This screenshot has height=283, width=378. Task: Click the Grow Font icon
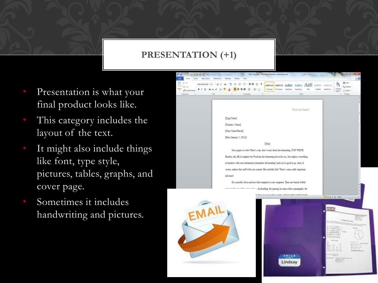[x=218, y=84]
